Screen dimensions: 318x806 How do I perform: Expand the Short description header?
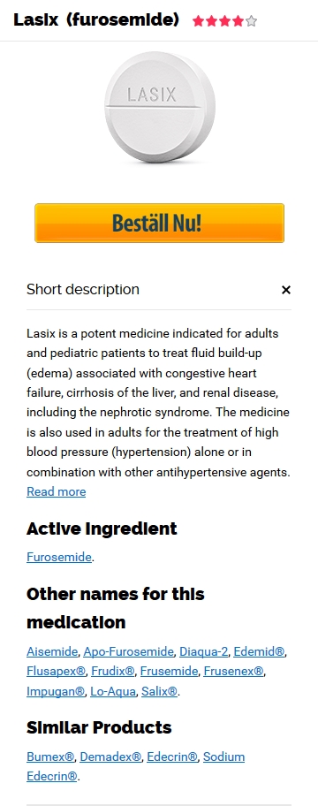click(83, 289)
